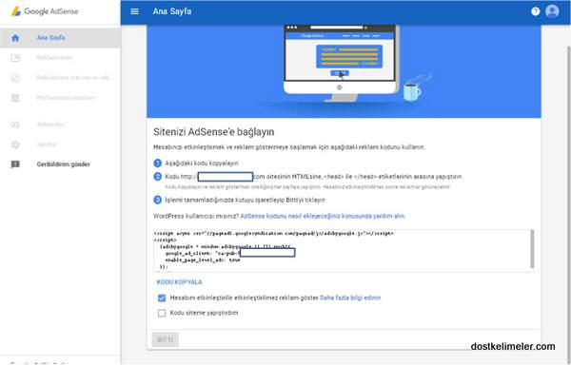Click the KODU KOPYALA button

click(x=179, y=282)
